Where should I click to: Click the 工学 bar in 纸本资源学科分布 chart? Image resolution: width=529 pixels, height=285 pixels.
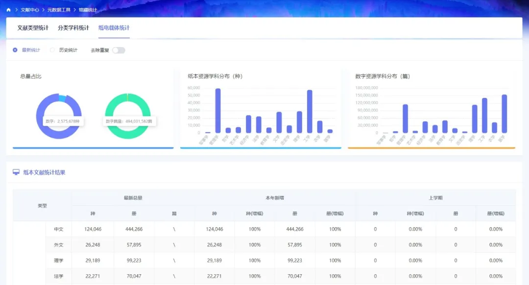pyautogui.click(x=310, y=111)
